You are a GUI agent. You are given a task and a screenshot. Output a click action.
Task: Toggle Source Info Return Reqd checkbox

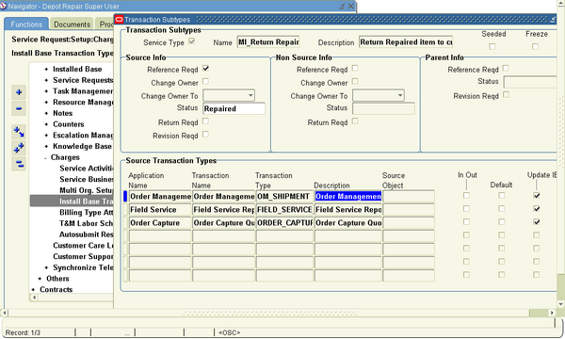coord(205,121)
